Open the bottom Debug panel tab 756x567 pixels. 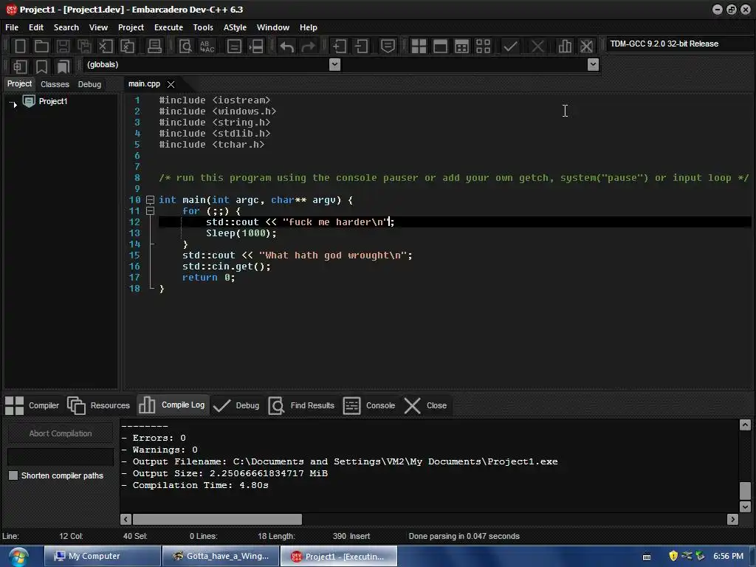(237, 405)
